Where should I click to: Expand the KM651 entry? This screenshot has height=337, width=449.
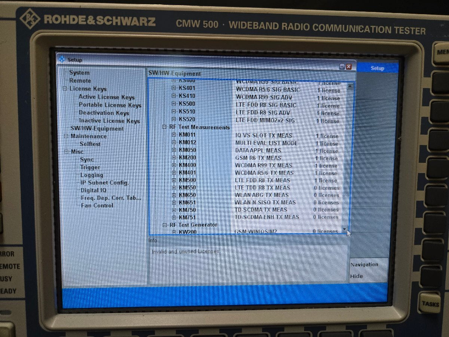coord(174,203)
